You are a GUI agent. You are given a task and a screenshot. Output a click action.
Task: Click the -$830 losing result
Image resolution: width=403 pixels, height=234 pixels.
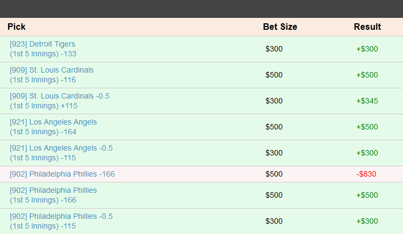point(366,174)
